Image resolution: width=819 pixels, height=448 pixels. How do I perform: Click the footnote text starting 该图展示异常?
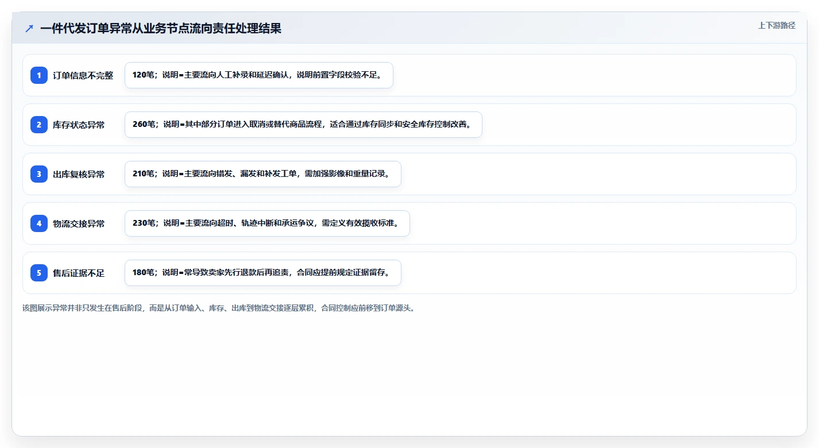pyautogui.click(x=218, y=308)
